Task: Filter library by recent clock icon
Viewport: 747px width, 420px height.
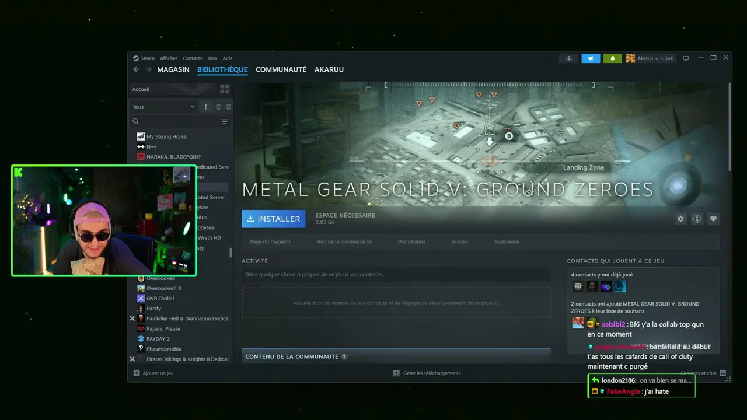Action: (218, 107)
